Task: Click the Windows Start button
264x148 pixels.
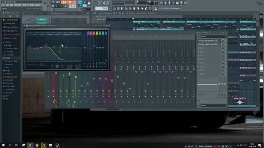Action: coord(3,145)
